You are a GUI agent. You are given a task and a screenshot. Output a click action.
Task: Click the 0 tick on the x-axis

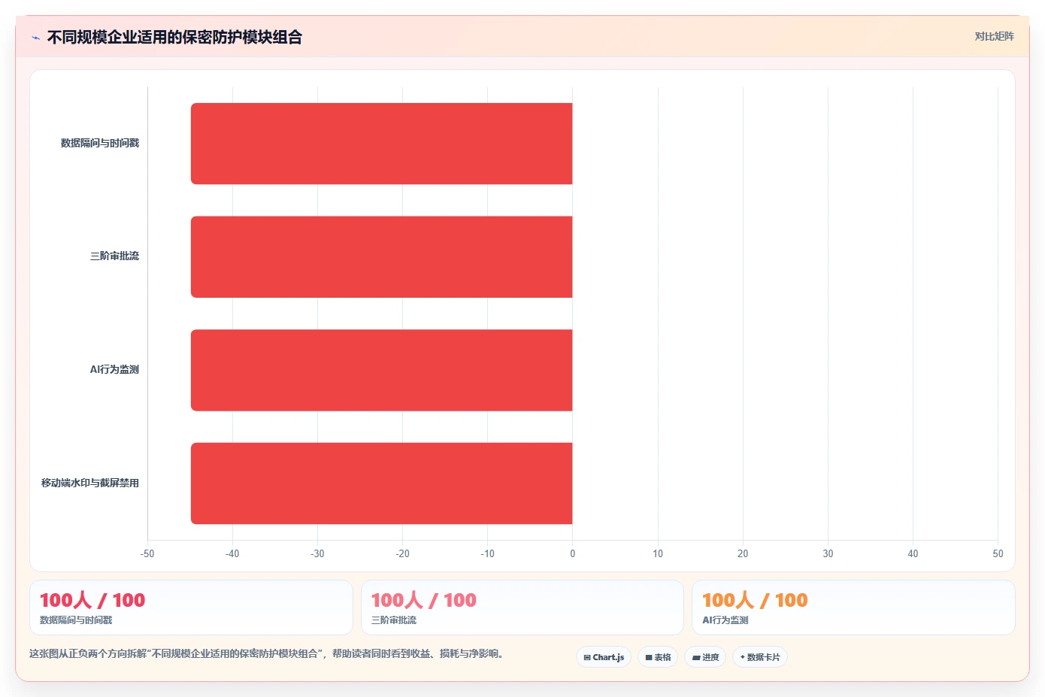pos(573,553)
